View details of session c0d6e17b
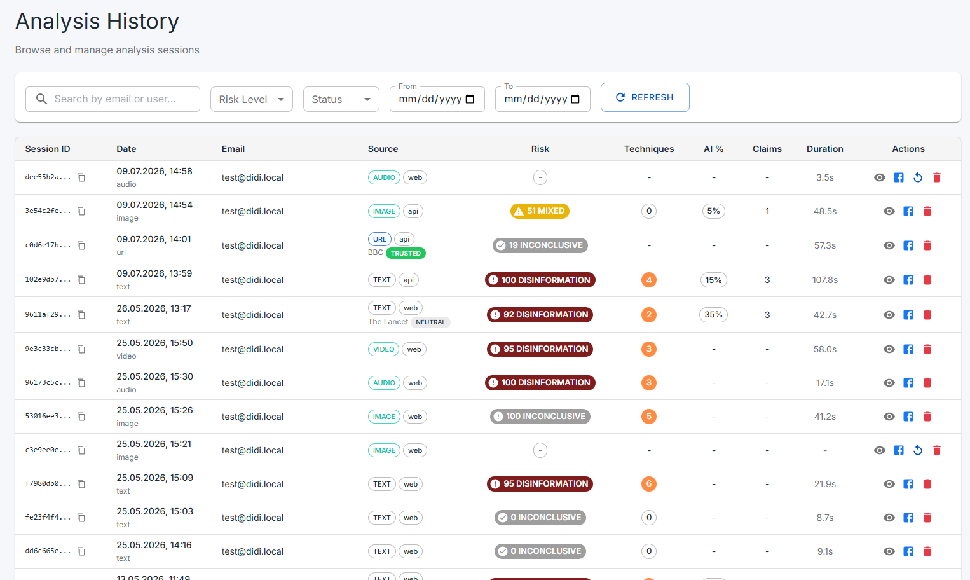970x580 pixels. tap(889, 245)
